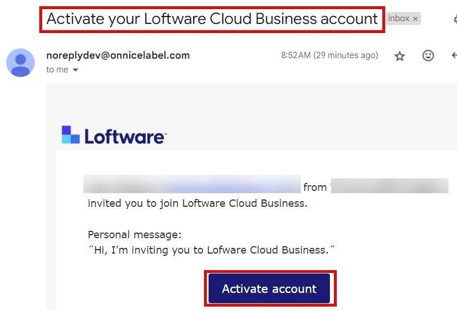Click the sender's profile avatar
457x310 pixels.
click(x=20, y=62)
